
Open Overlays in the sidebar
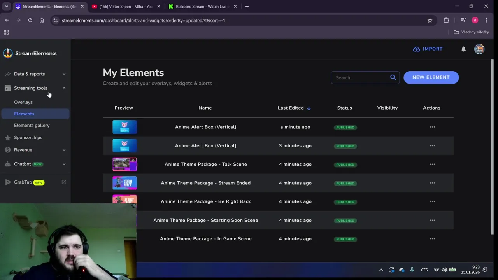[23, 102]
